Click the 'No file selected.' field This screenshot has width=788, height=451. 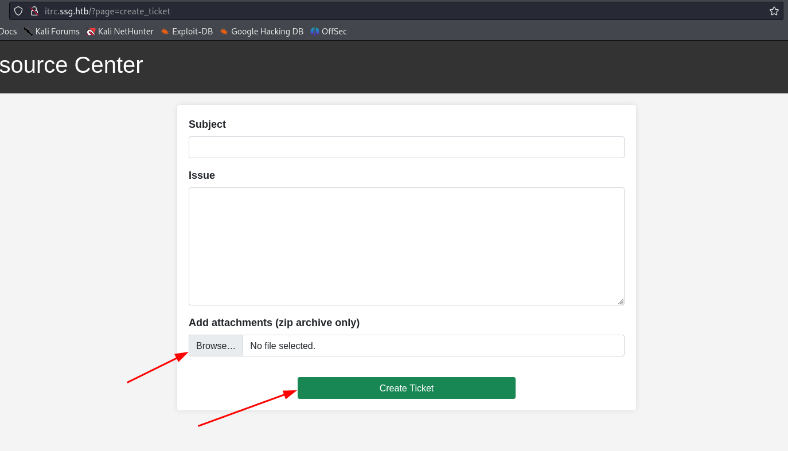(x=433, y=346)
